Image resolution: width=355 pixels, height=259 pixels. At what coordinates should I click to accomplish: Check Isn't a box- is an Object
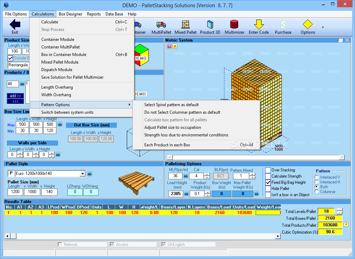(268, 195)
